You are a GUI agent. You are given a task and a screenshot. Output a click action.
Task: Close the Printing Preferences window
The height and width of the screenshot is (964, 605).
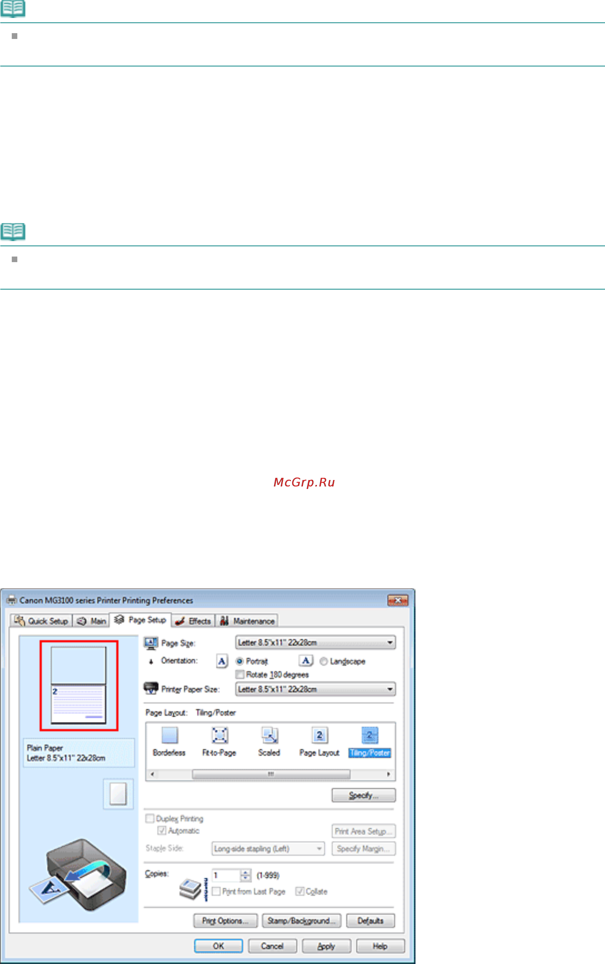[x=398, y=600]
